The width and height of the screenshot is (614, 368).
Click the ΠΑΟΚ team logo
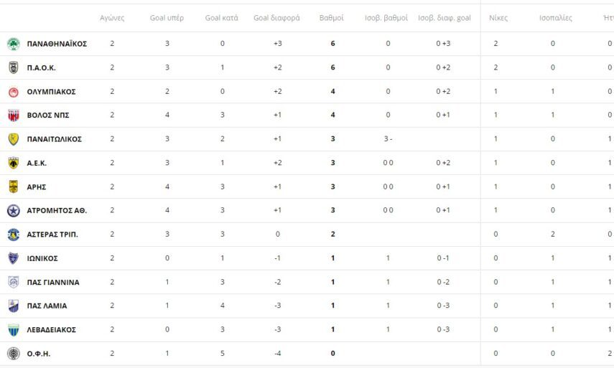click(x=13, y=67)
